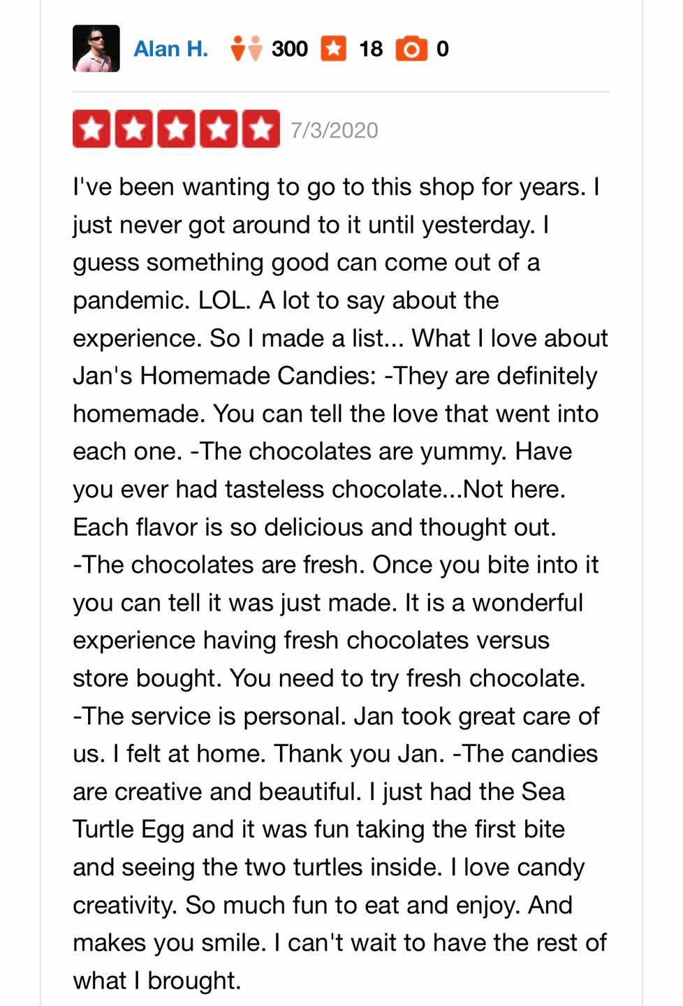The height and width of the screenshot is (1006, 683).
Task: Click the review date 7/3/2020
Action: 335,131
